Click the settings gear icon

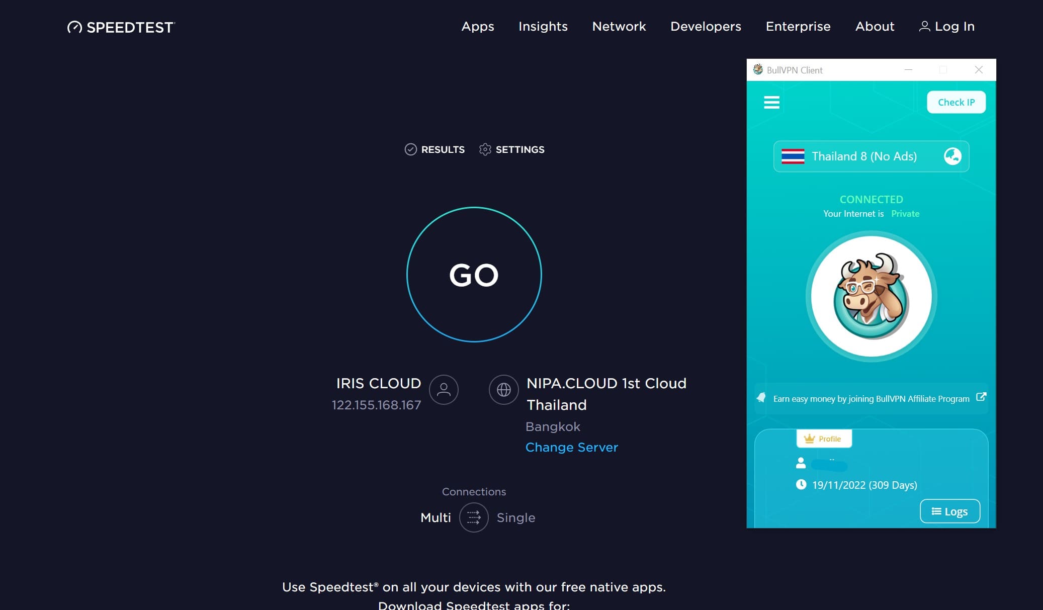tap(485, 149)
